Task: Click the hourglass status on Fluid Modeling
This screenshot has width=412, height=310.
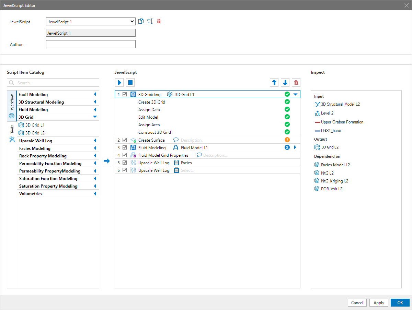Action: 287,147
